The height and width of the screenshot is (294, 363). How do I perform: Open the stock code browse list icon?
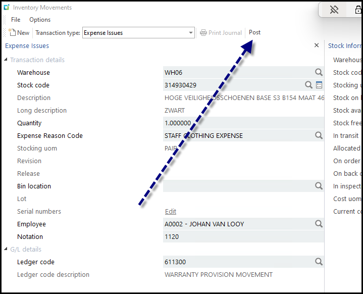319,85
